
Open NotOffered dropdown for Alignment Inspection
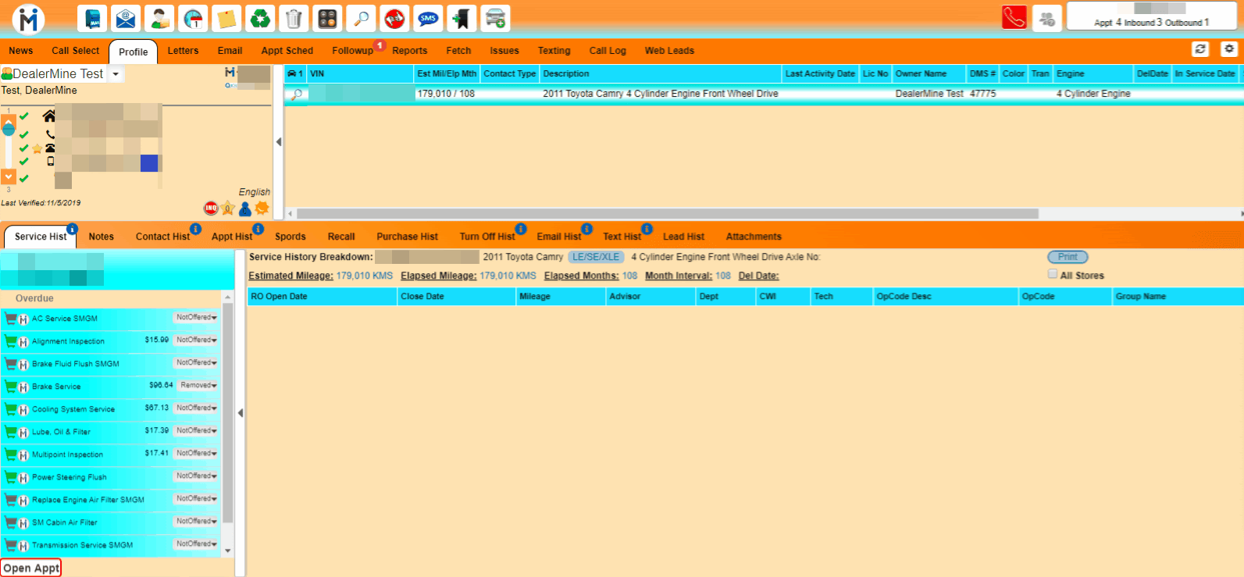[x=196, y=340]
